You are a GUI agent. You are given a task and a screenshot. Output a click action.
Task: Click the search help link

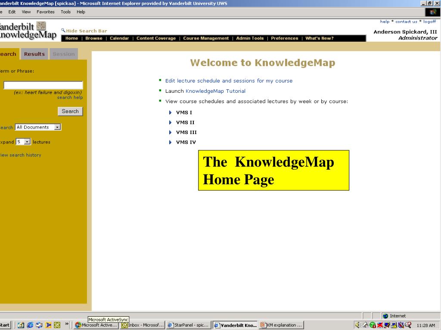[70, 98]
